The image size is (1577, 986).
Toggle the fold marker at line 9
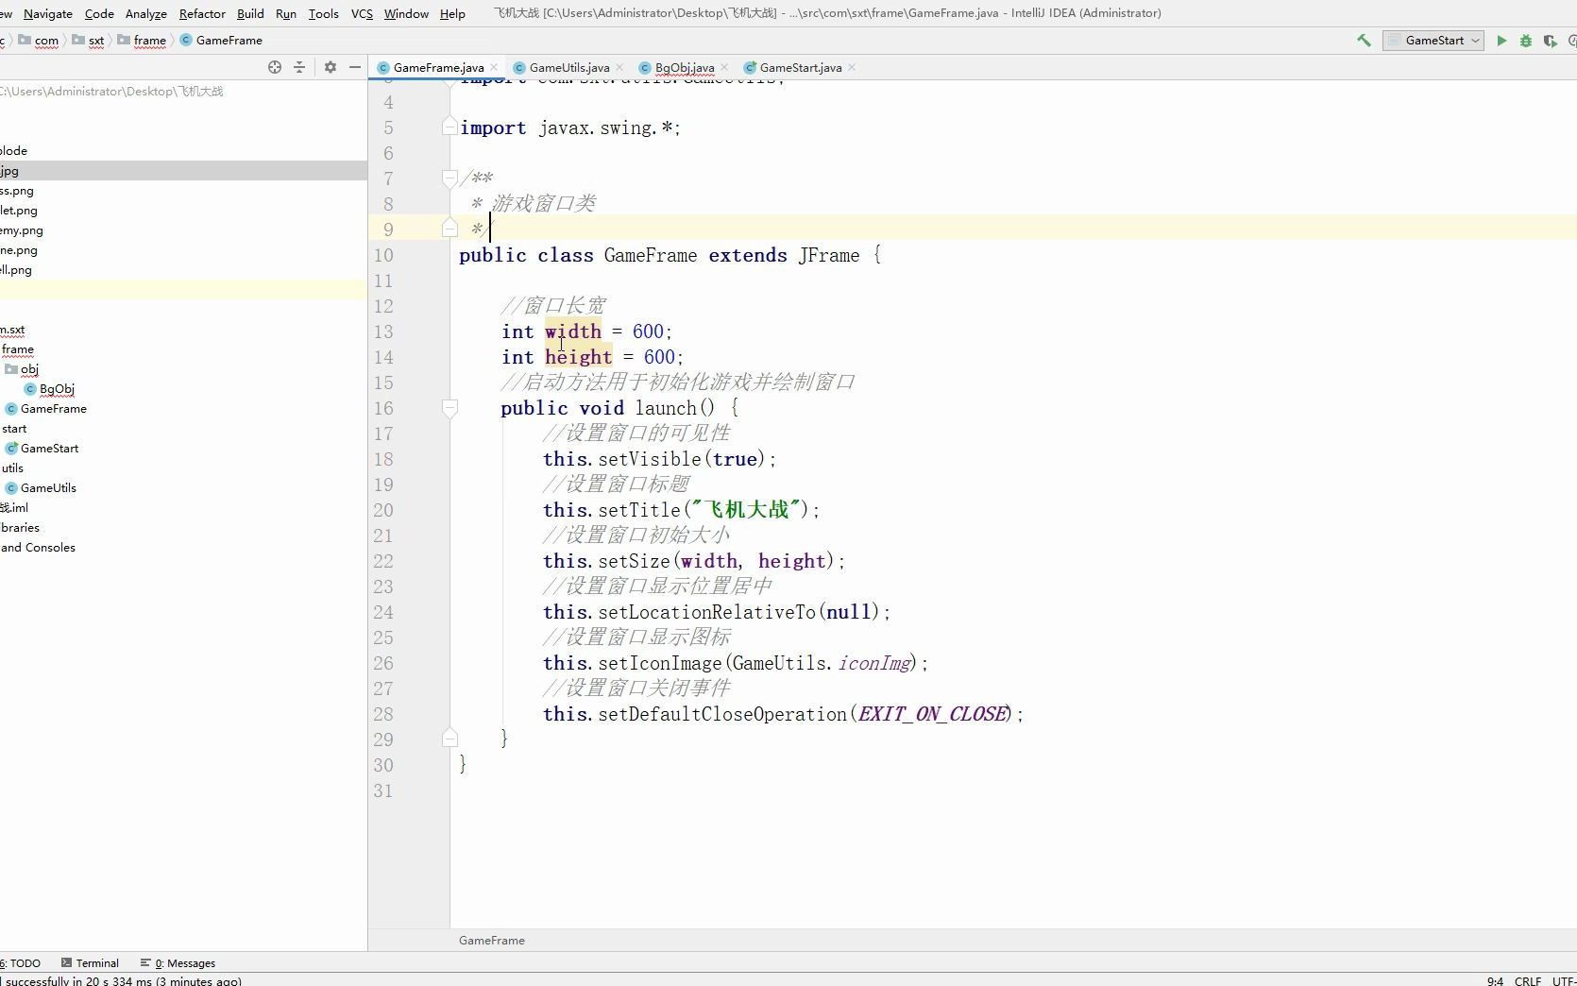click(x=449, y=229)
